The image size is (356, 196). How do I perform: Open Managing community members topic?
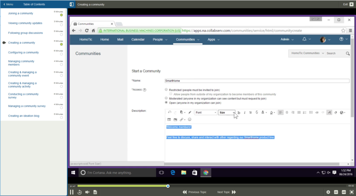21,63
